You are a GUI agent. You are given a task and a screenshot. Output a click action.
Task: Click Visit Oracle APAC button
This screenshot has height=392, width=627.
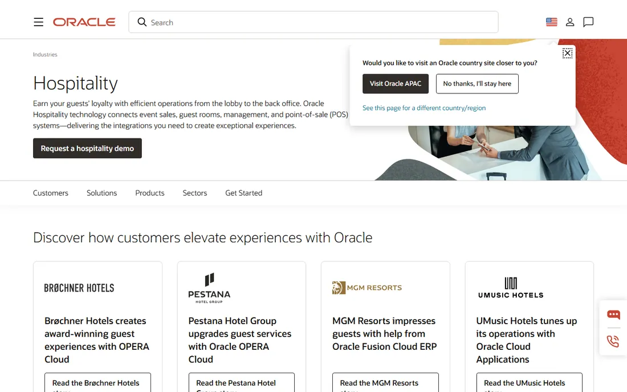396,84
